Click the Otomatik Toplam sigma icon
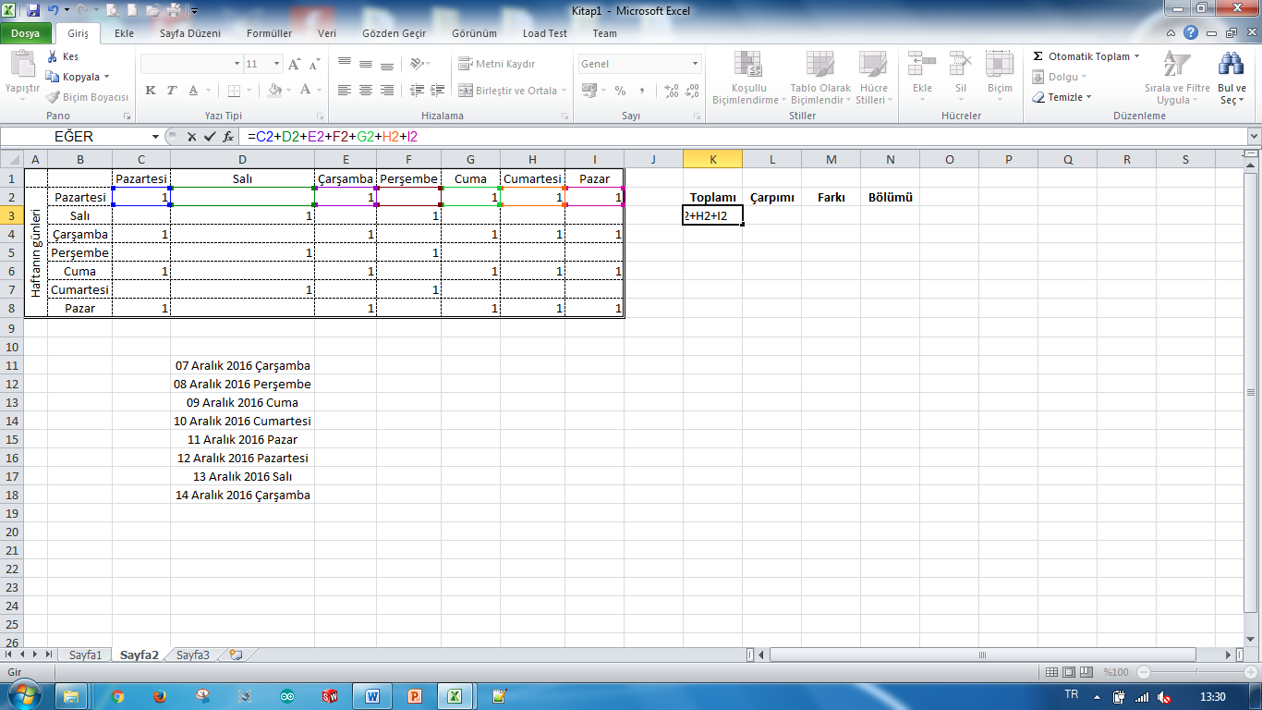This screenshot has width=1262, height=710. 1038,56
